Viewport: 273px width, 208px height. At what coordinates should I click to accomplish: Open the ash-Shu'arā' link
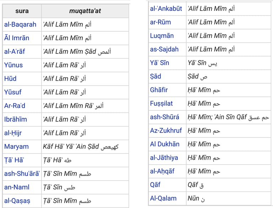point(22,174)
